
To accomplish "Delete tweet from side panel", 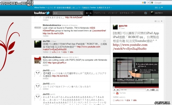I will click(134, 100).
